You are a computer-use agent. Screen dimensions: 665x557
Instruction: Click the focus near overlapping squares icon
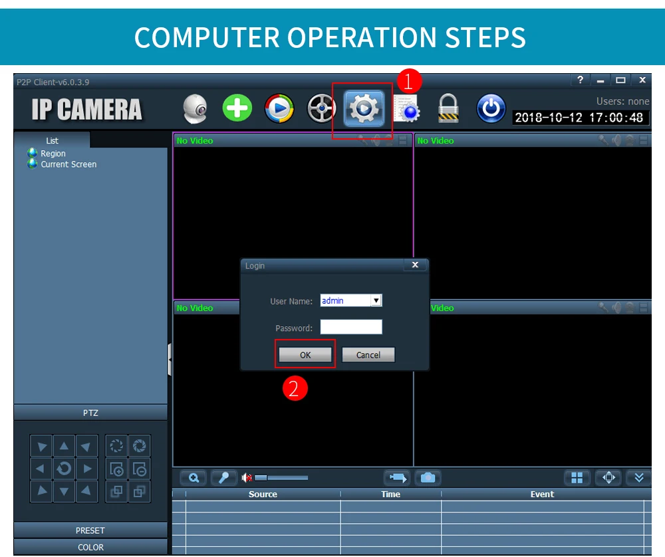116,491
